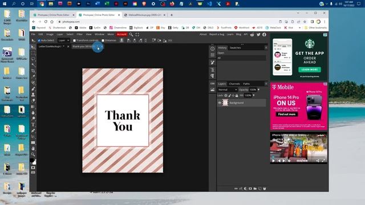Toggle lock position button
Viewport: 365px width, 205px height.
[x=233, y=96]
